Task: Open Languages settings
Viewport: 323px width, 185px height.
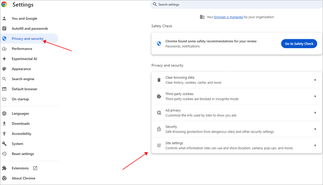Action: 20,114
